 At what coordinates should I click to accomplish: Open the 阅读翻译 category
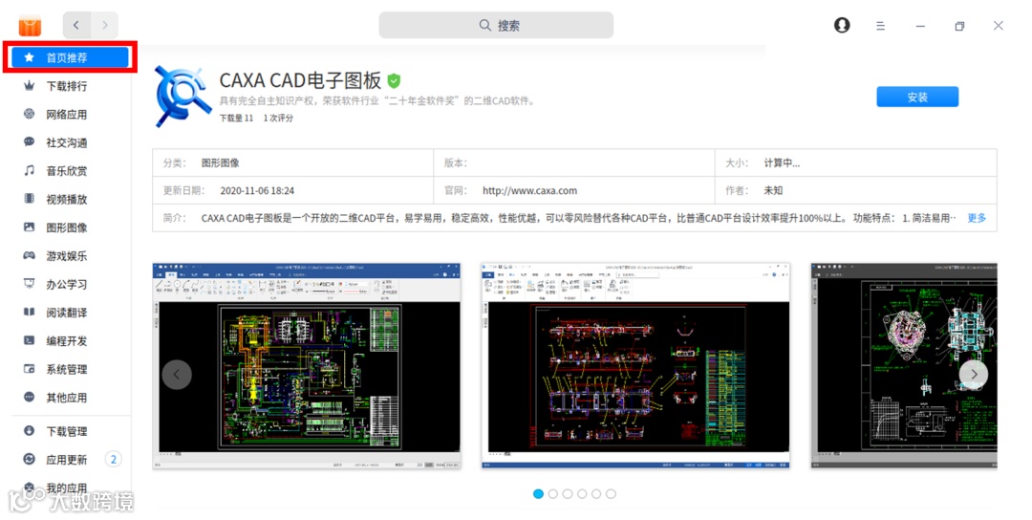[x=67, y=312]
